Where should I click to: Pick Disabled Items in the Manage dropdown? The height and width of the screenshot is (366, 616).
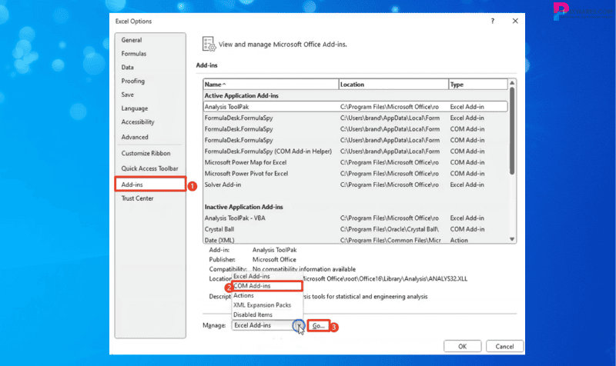(253, 314)
